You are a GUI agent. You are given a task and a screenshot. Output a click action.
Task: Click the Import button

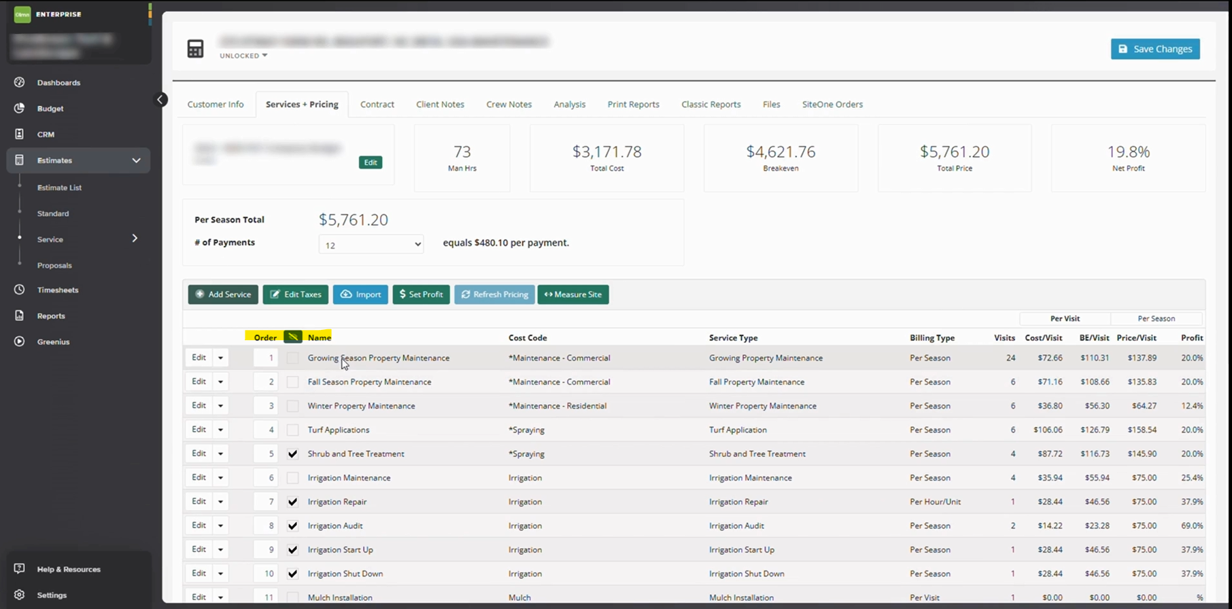360,294
